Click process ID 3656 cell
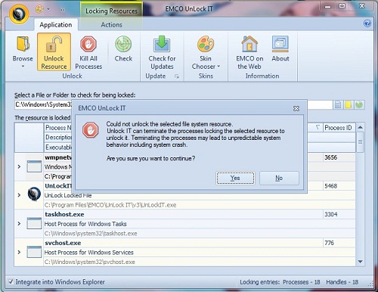The width and height of the screenshot is (378, 292). point(339,157)
